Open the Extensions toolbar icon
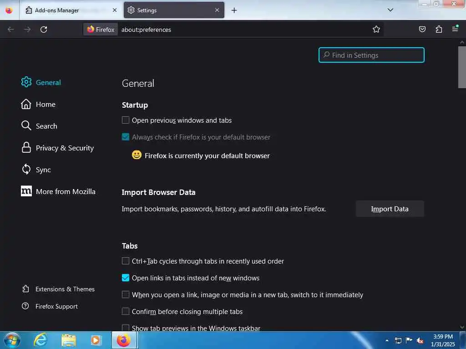466x349 pixels. [x=439, y=29]
